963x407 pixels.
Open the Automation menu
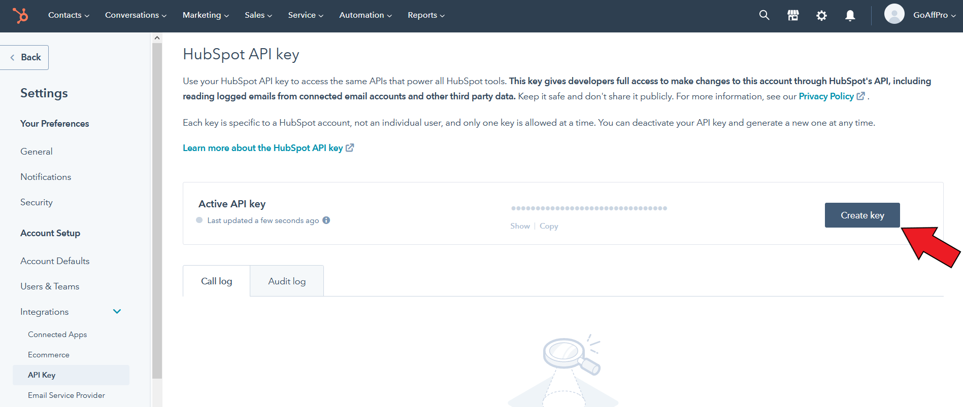[x=366, y=15]
